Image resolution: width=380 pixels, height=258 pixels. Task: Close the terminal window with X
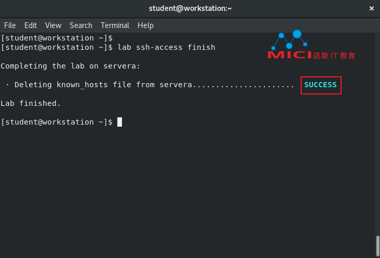(372, 8)
